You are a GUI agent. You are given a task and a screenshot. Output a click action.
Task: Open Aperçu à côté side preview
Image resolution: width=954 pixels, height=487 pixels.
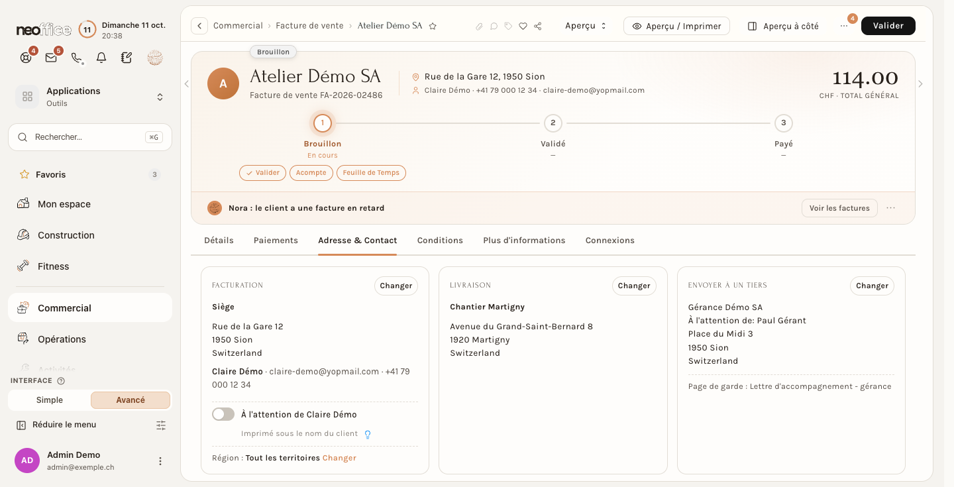coord(783,26)
